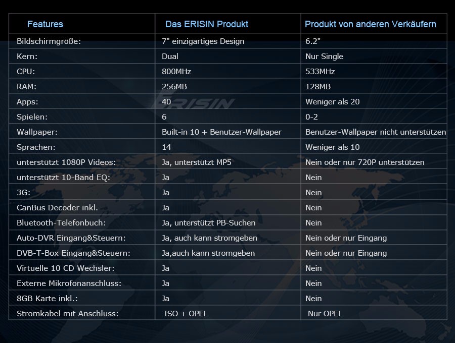Click the Nur OPEL cell

click(325, 314)
